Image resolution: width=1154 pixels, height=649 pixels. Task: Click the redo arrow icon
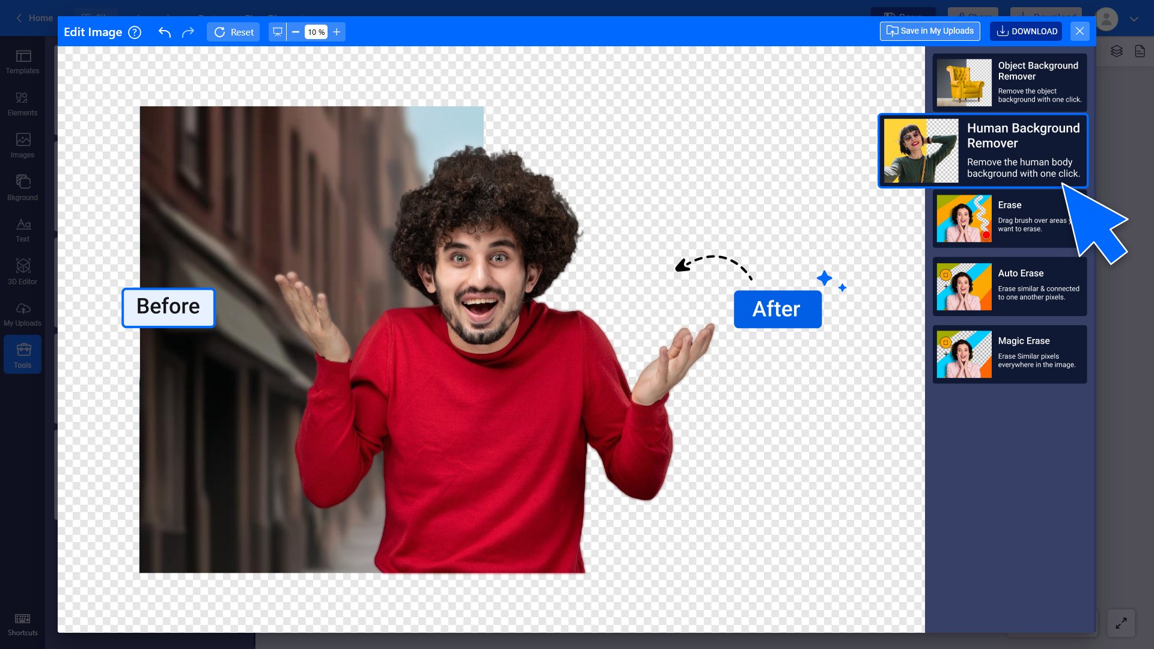pyautogui.click(x=188, y=32)
